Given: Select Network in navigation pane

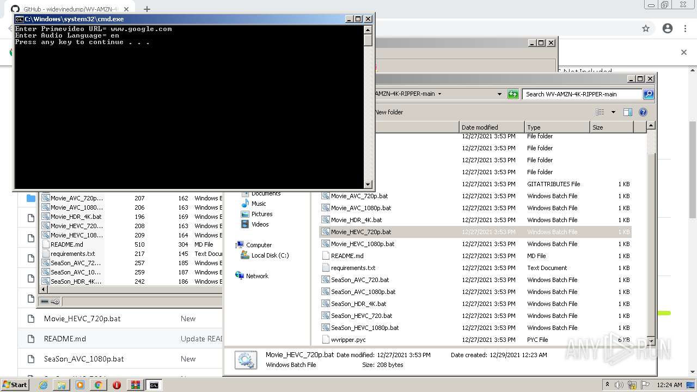Looking at the screenshot, I should pos(257,276).
